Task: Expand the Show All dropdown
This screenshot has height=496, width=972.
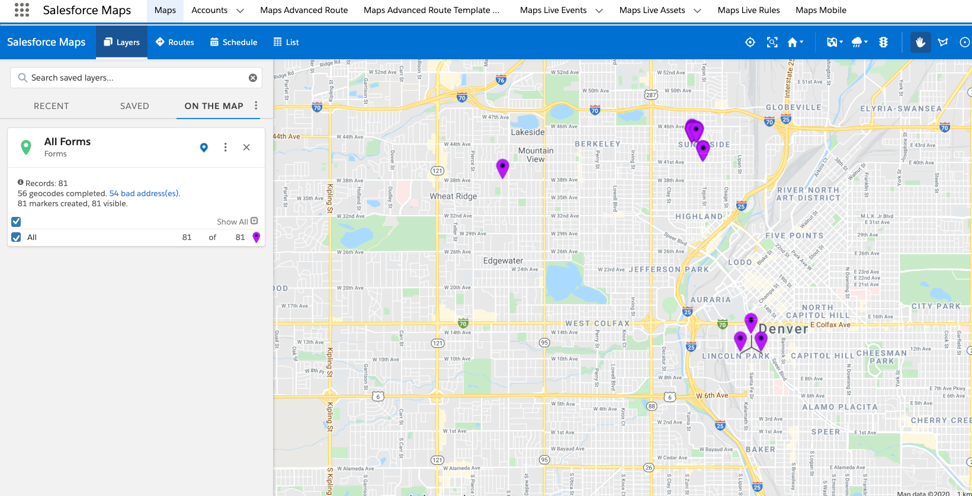Action: click(x=237, y=222)
